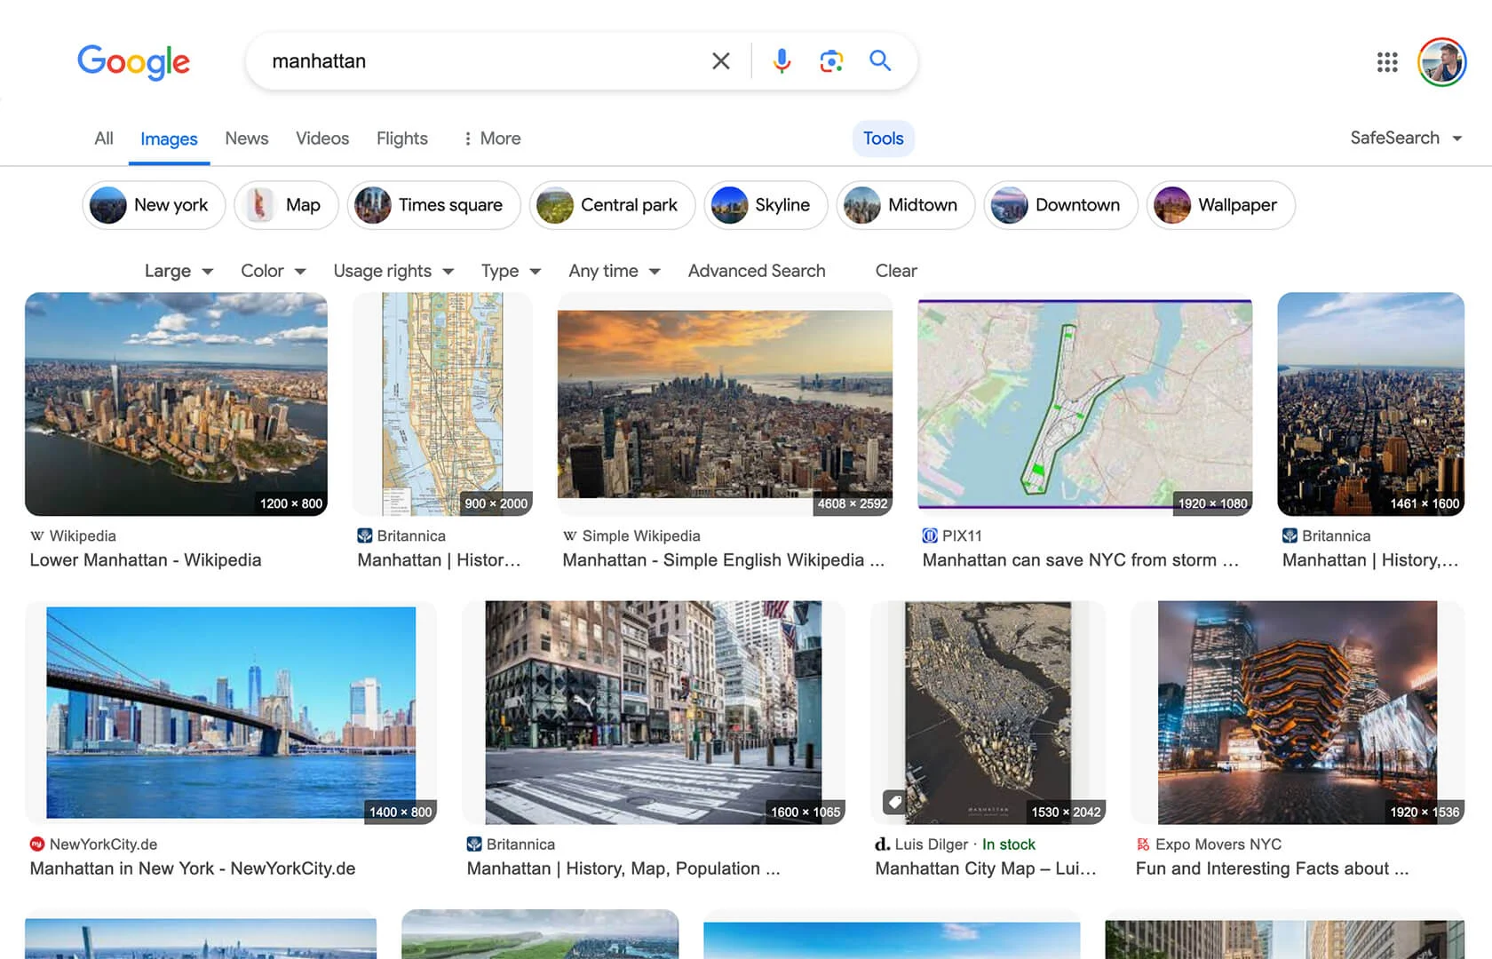Open the Large size filter dropdown
Screen dimensions: 1492x959
click(179, 271)
